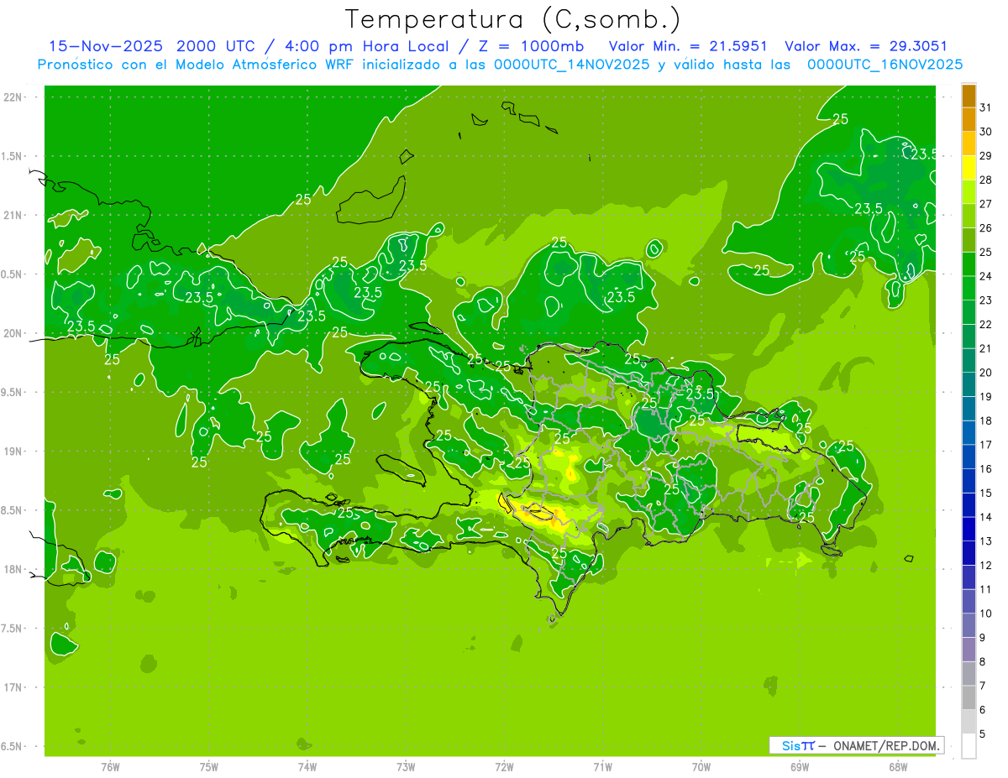The height and width of the screenshot is (778, 1008).
Task: Click the "20N" latitude axis label
Action: pyautogui.click(x=12, y=334)
